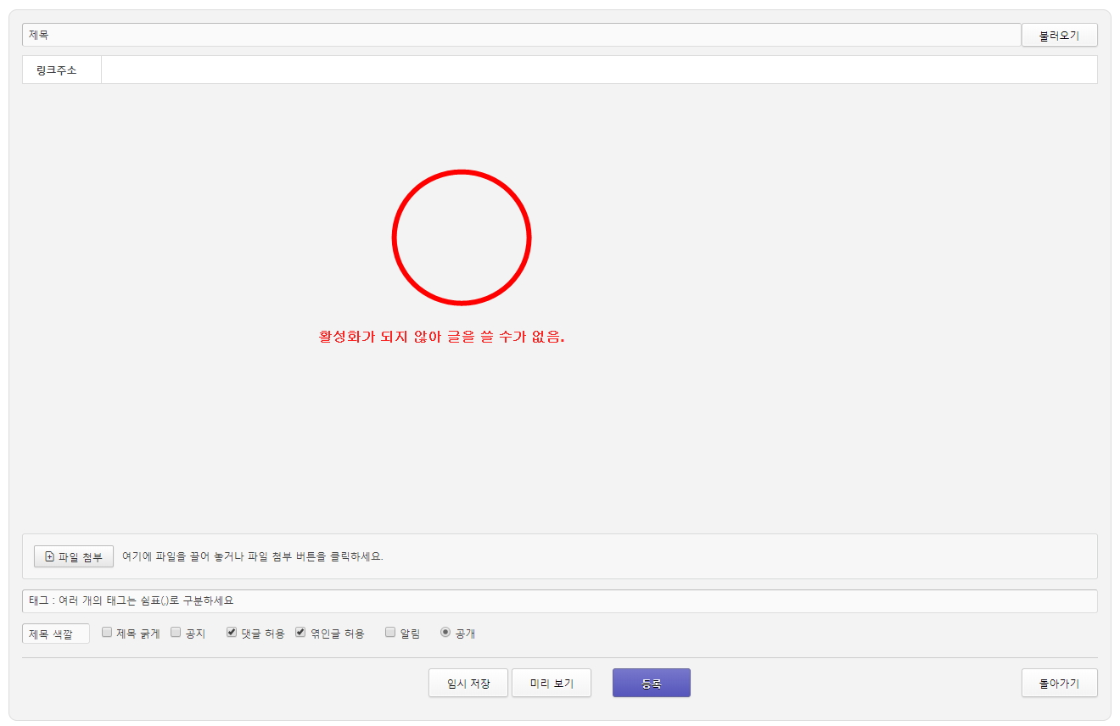Click the 제목 title input field
This screenshot has width=1120, height=726.
[x=521, y=35]
